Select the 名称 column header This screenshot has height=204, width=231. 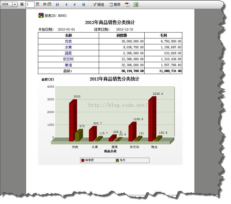coord(69,35)
